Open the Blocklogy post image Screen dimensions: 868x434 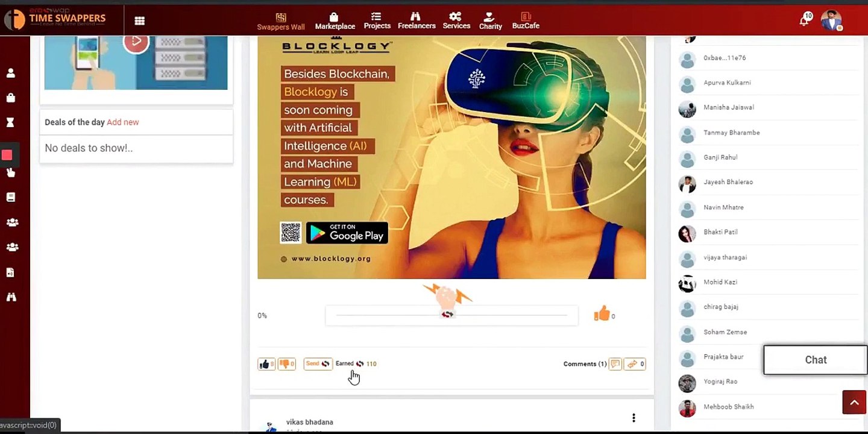click(x=451, y=157)
